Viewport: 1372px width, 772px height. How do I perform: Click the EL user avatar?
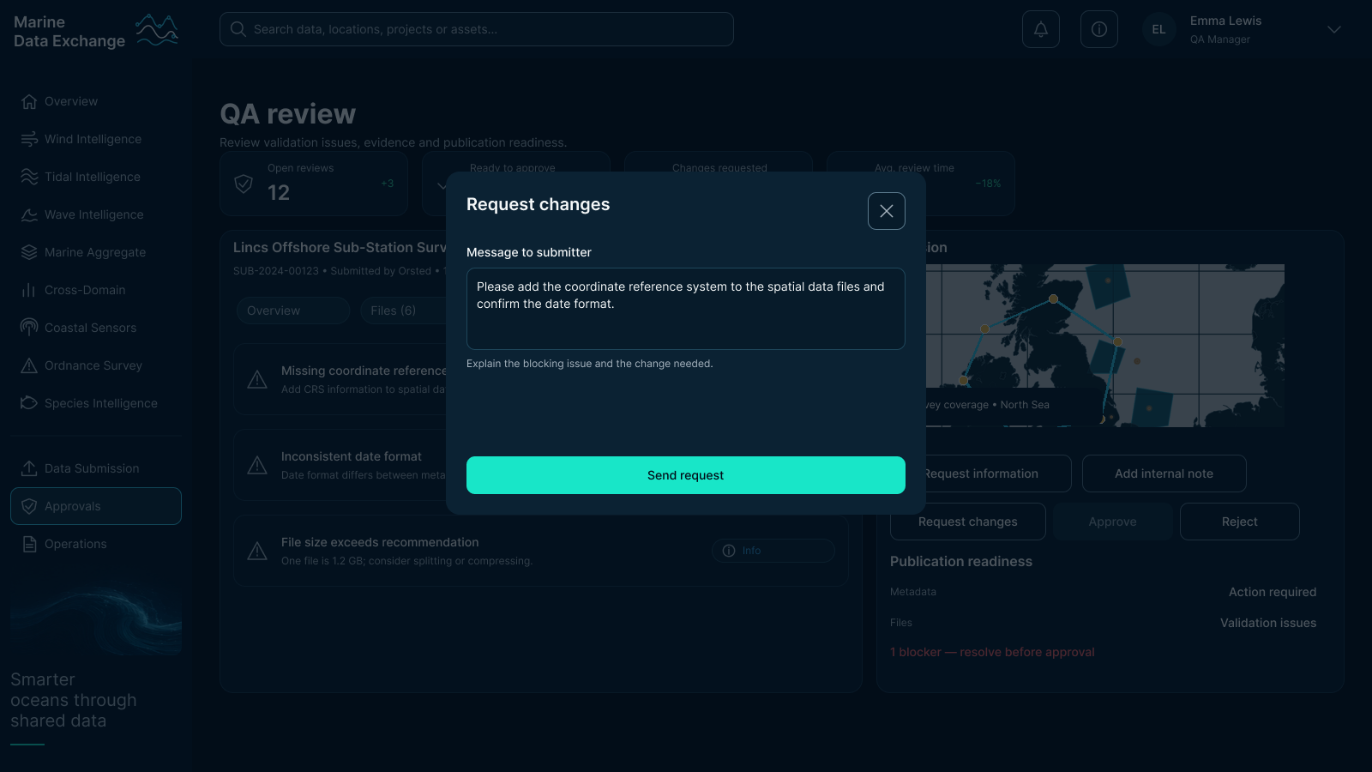(x=1159, y=29)
